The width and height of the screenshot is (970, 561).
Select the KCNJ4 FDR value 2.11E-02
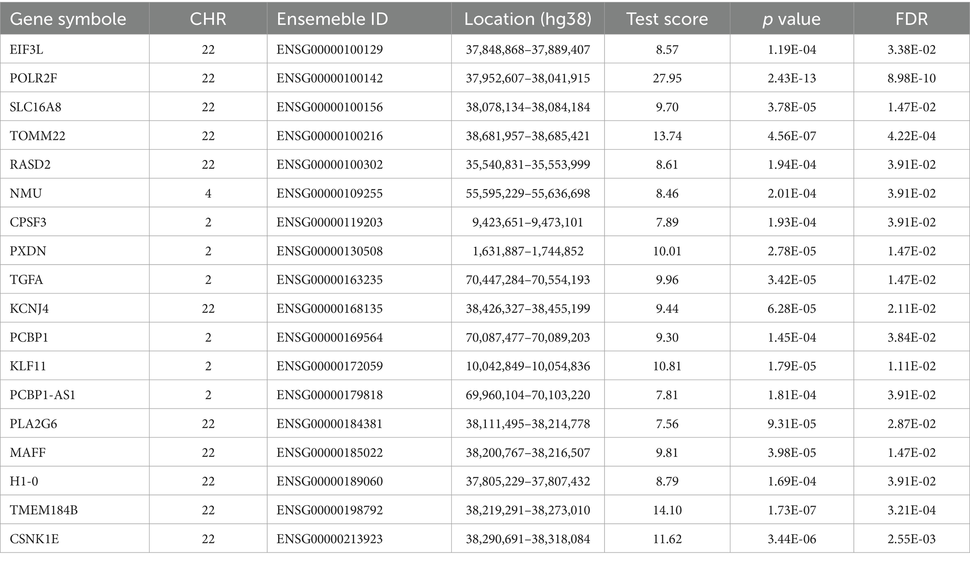(x=911, y=309)
